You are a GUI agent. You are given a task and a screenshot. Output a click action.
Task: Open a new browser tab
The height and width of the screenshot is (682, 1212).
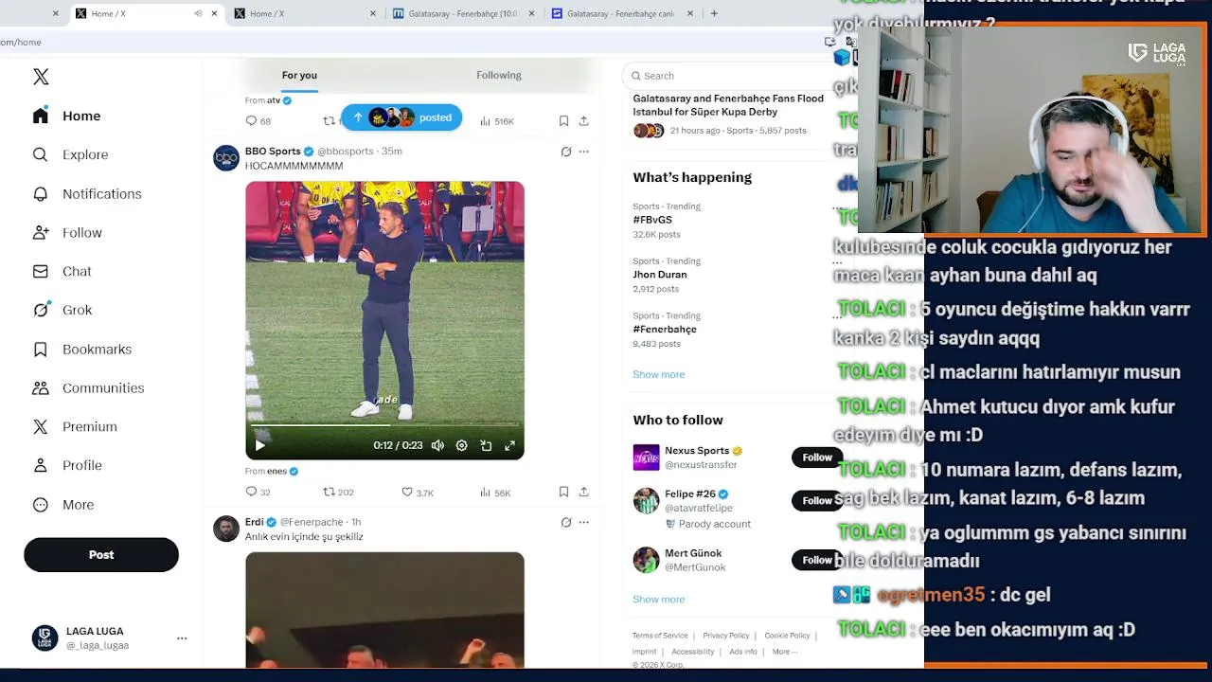[714, 13]
